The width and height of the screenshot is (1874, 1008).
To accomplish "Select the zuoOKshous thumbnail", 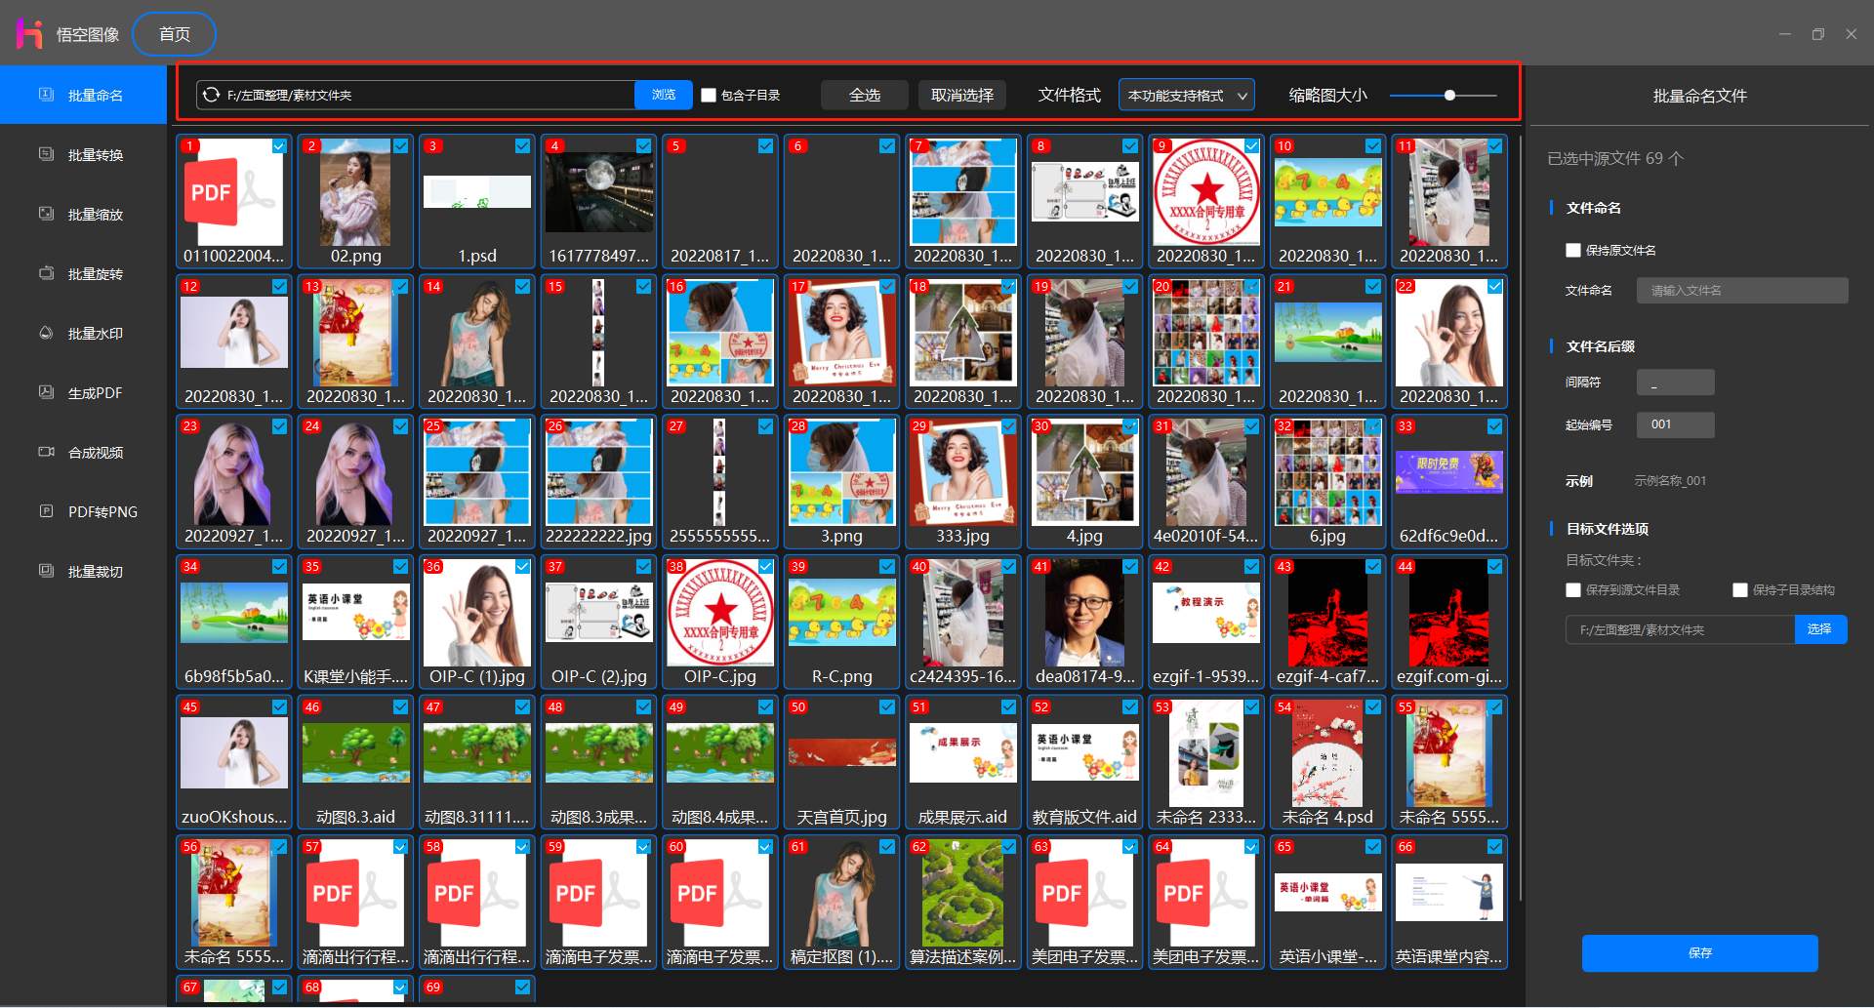I will pos(233,761).
